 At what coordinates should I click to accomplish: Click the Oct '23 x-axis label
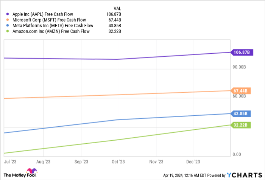(118, 162)
